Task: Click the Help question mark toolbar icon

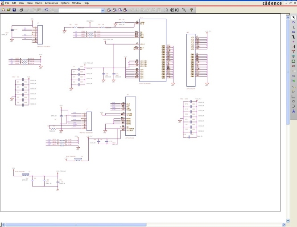Action: (192, 10)
